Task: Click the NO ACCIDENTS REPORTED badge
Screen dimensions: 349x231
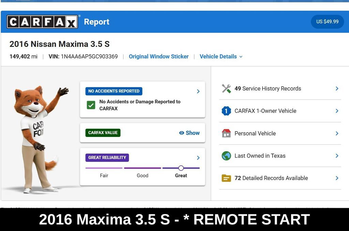Action: point(114,91)
